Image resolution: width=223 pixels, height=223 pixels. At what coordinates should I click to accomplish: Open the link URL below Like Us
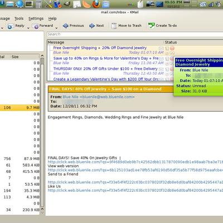(135, 190)
